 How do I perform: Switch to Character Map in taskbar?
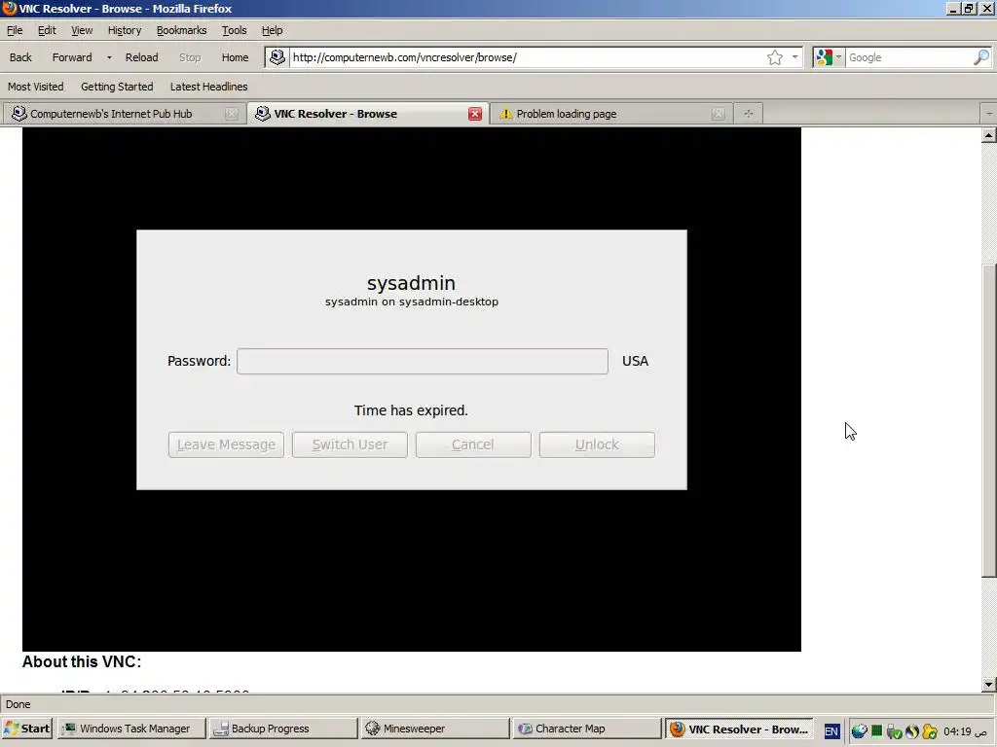click(x=587, y=729)
